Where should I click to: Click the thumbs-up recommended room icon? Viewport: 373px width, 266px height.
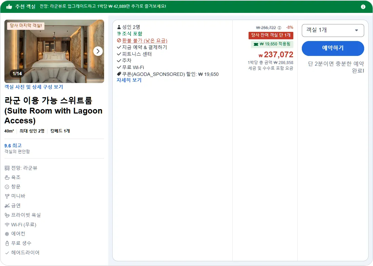point(9,6)
